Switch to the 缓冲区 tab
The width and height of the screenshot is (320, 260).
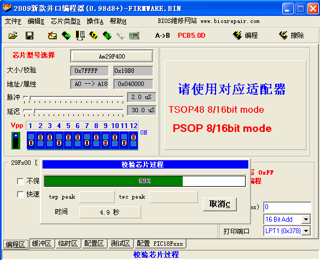coord(42,244)
